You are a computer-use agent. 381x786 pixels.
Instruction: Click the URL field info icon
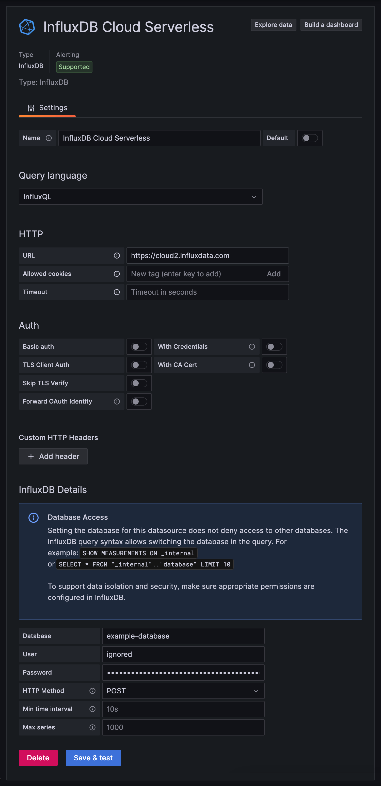click(x=117, y=255)
